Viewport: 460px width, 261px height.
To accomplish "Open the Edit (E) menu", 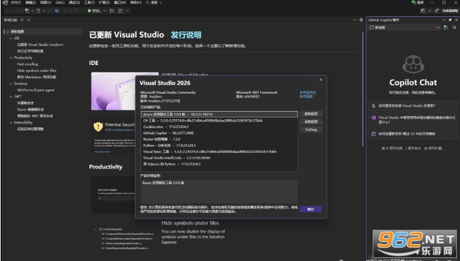I will pyautogui.click(x=31, y=2).
